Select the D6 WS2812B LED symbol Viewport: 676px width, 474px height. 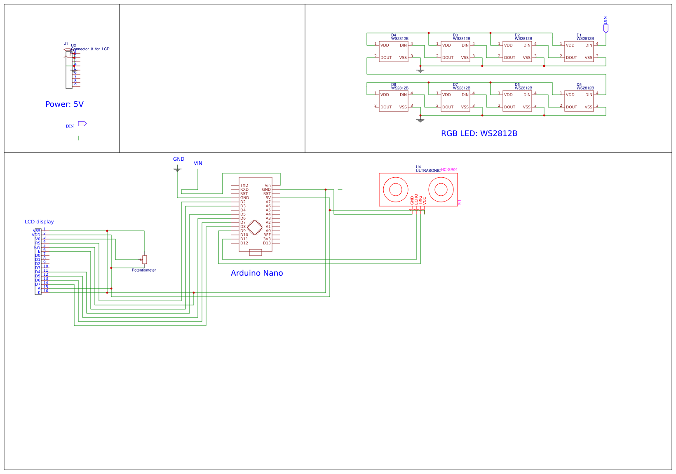pyautogui.click(x=517, y=101)
